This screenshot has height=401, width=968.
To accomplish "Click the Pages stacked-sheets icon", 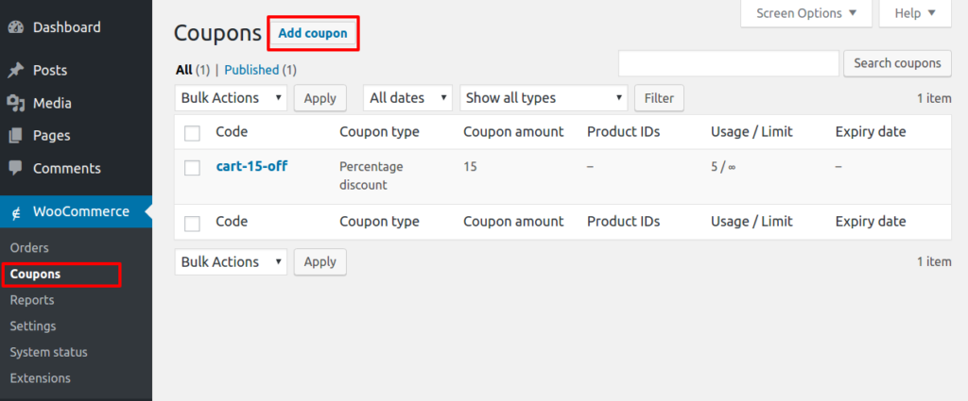I will point(15,136).
